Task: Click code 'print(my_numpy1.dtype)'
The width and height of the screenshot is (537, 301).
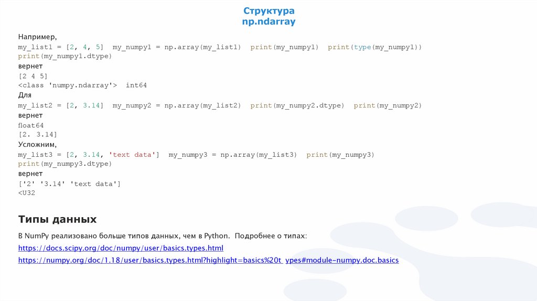Action: (x=65, y=56)
